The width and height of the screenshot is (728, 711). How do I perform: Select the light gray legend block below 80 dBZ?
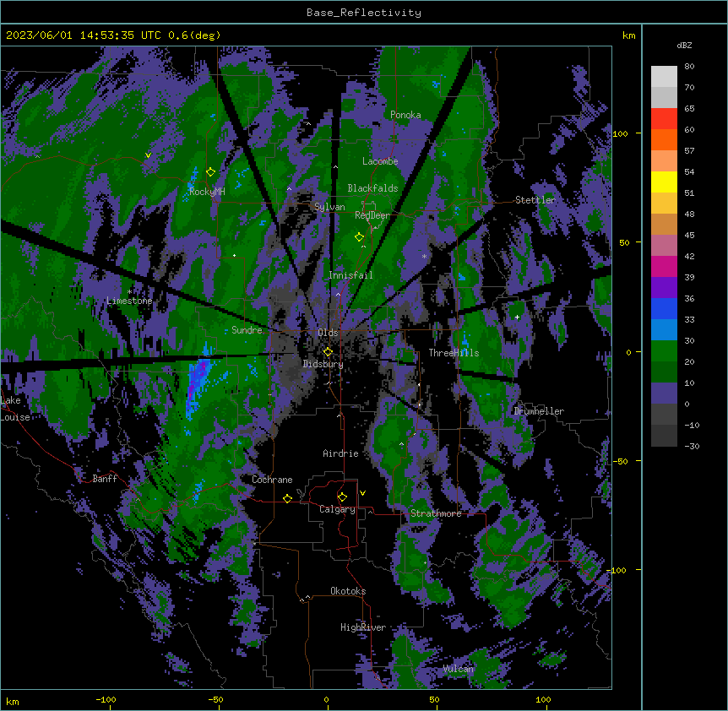pos(664,77)
